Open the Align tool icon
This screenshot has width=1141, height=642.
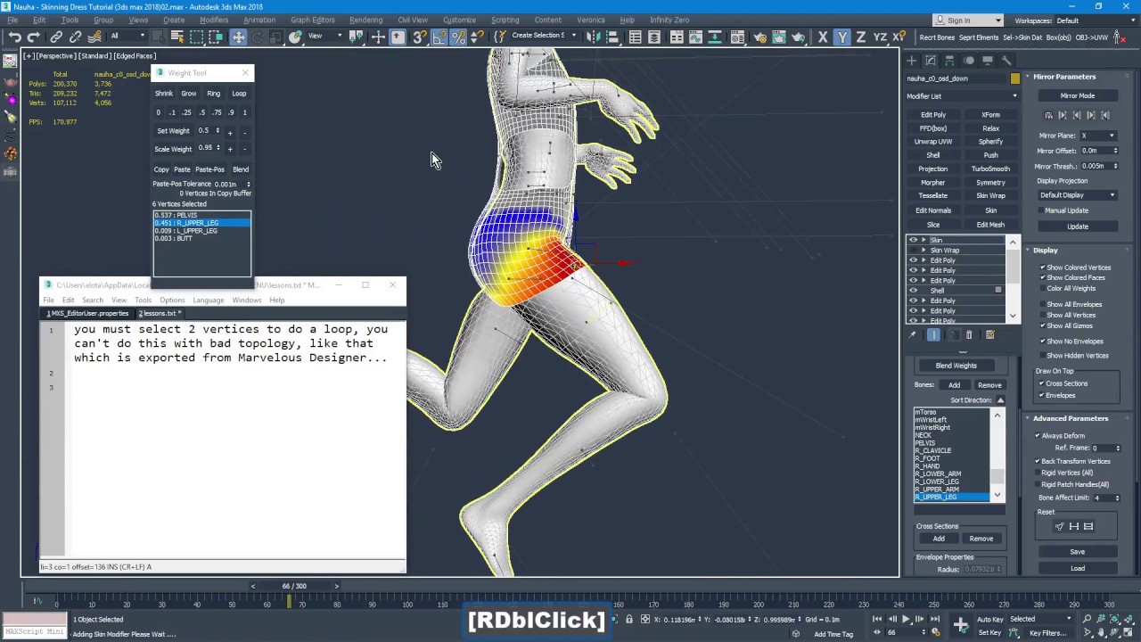pos(612,37)
